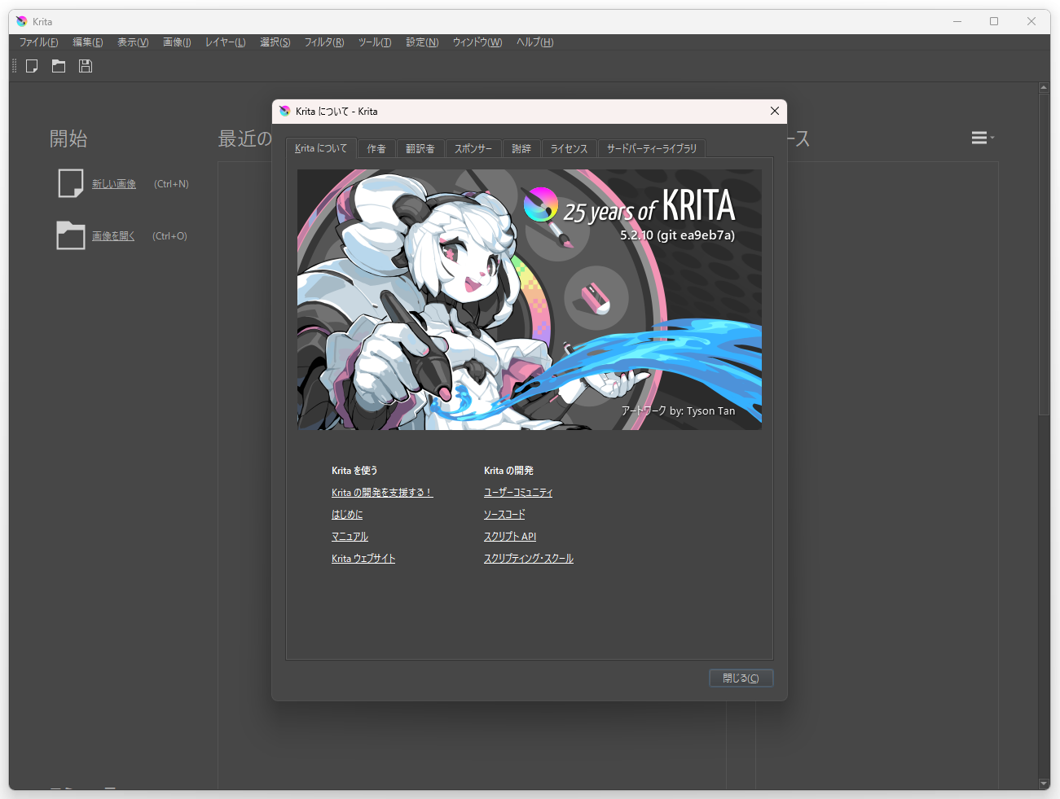
Task: Open the マニュアル link
Action: coord(349,536)
